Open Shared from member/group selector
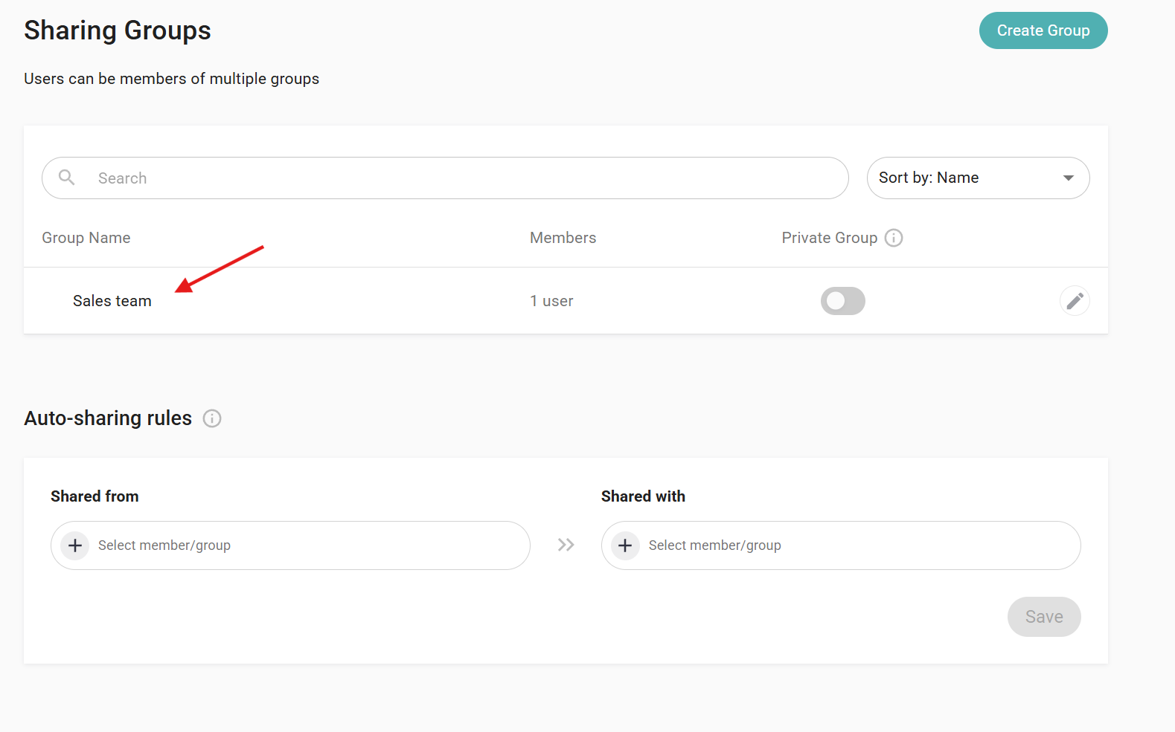The height and width of the screenshot is (732, 1175). tap(298, 545)
